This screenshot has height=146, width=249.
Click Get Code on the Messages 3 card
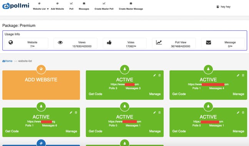click(x=95, y=94)
